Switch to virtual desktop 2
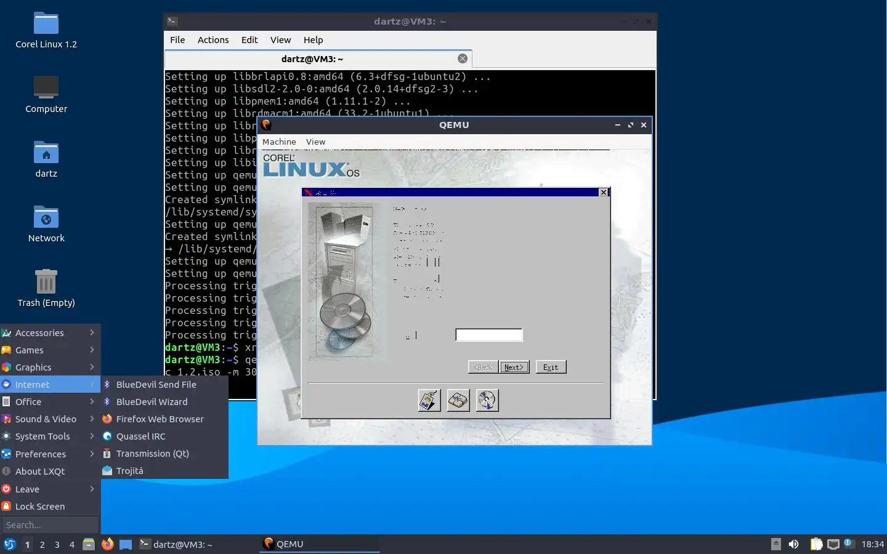This screenshot has height=554, width=887. coord(42,544)
